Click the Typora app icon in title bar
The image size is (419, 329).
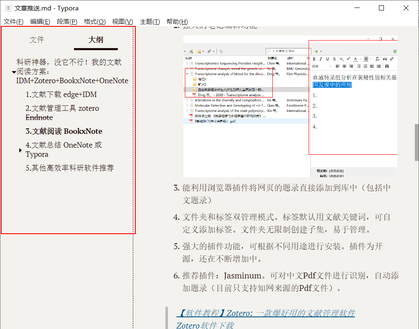(8, 8)
